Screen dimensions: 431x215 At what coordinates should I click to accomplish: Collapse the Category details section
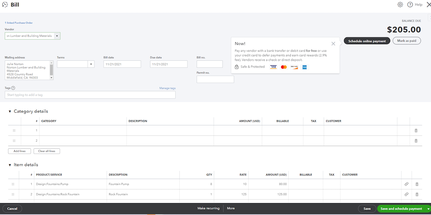[10, 111]
